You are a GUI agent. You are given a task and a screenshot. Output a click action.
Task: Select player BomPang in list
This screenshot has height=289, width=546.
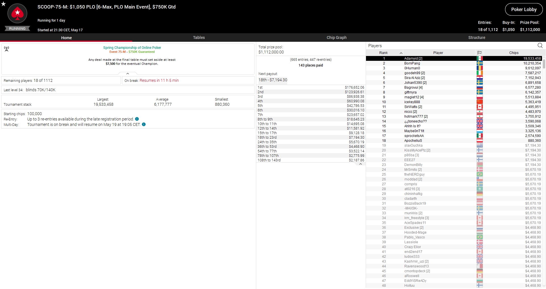(x=454, y=63)
